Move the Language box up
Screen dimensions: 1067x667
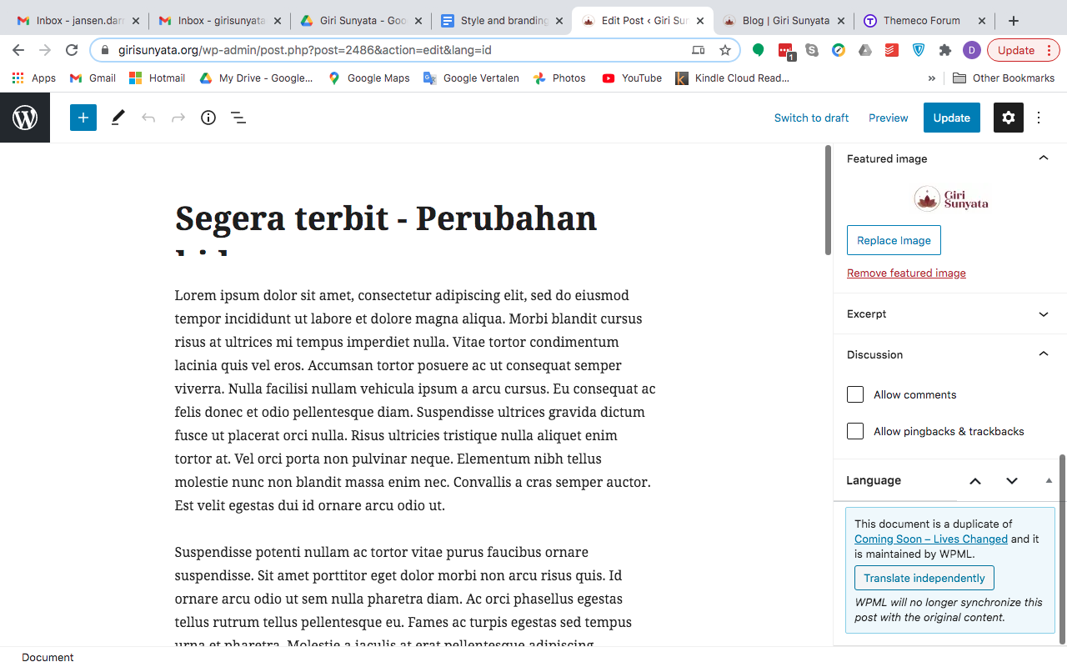[975, 480]
